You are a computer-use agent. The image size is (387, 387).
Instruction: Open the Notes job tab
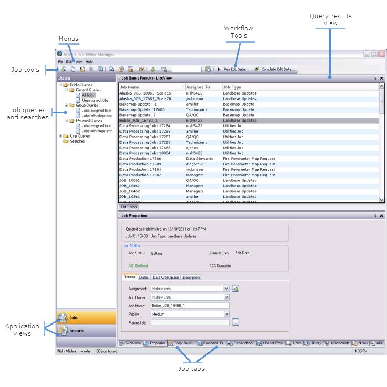[x=360, y=343]
